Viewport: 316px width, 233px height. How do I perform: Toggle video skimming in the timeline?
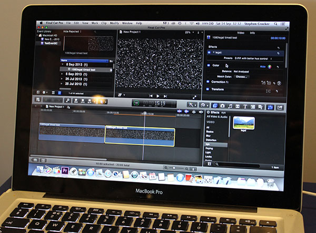[180, 111]
